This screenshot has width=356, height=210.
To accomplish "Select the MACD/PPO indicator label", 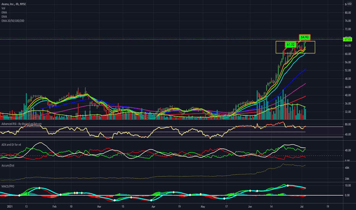I will pos(8,186).
